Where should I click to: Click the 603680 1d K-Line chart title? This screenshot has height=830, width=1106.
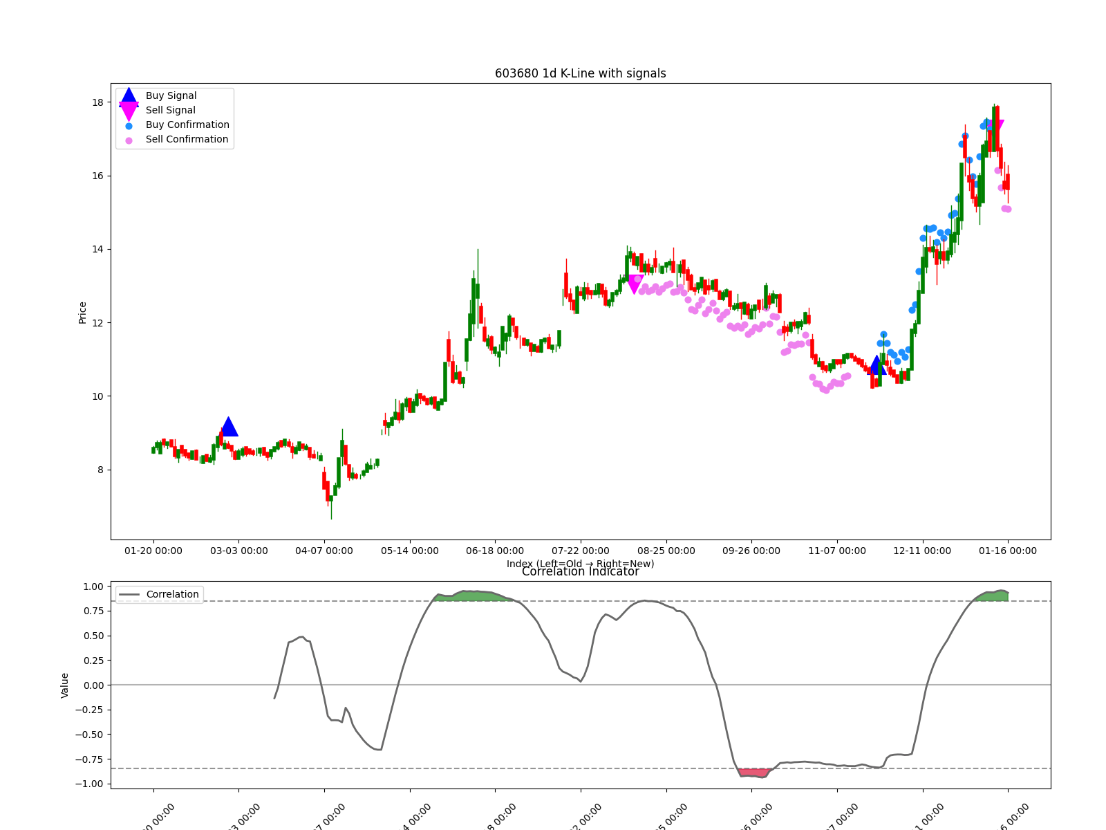[x=581, y=73]
